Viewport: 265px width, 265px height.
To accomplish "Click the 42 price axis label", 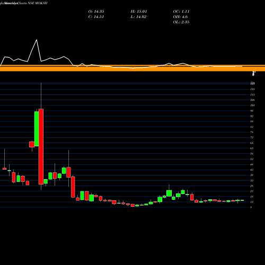I will pos(252,170).
